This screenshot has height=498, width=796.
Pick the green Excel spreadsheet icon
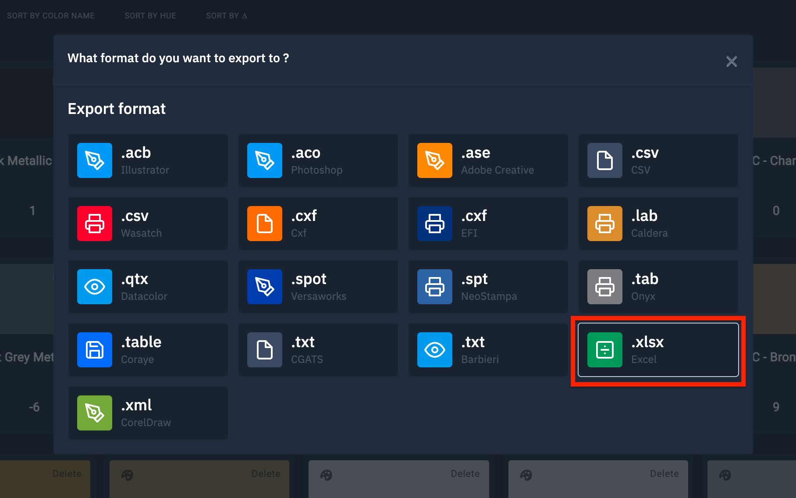[x=605, y=350]
